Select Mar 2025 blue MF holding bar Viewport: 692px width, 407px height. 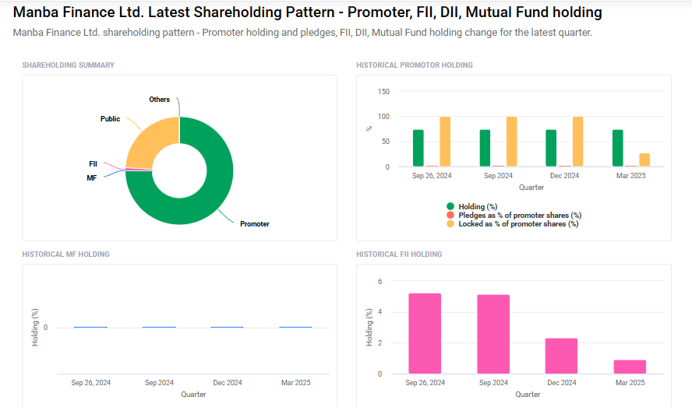click(x=295, y=327)
